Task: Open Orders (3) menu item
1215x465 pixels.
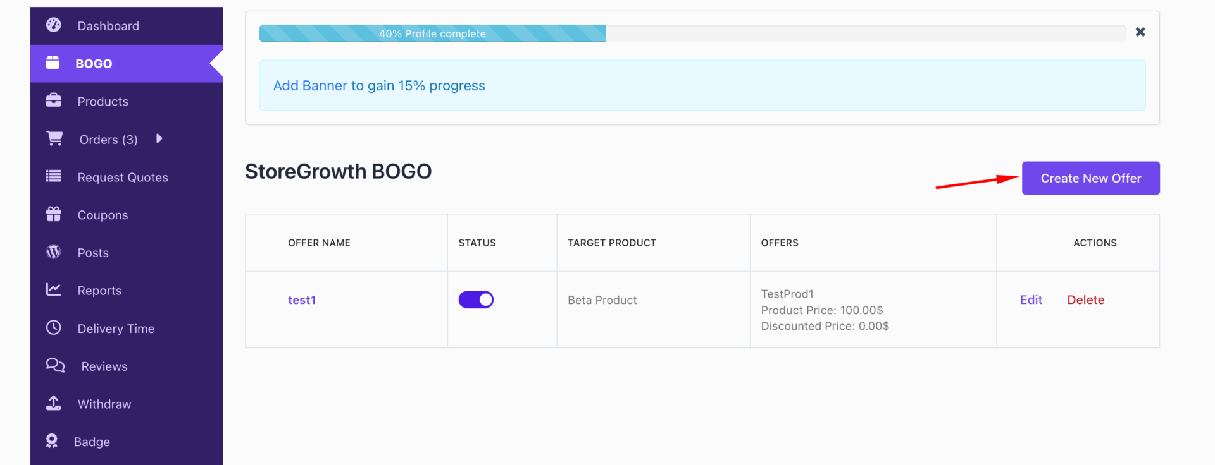Action: tap(127, 139)
